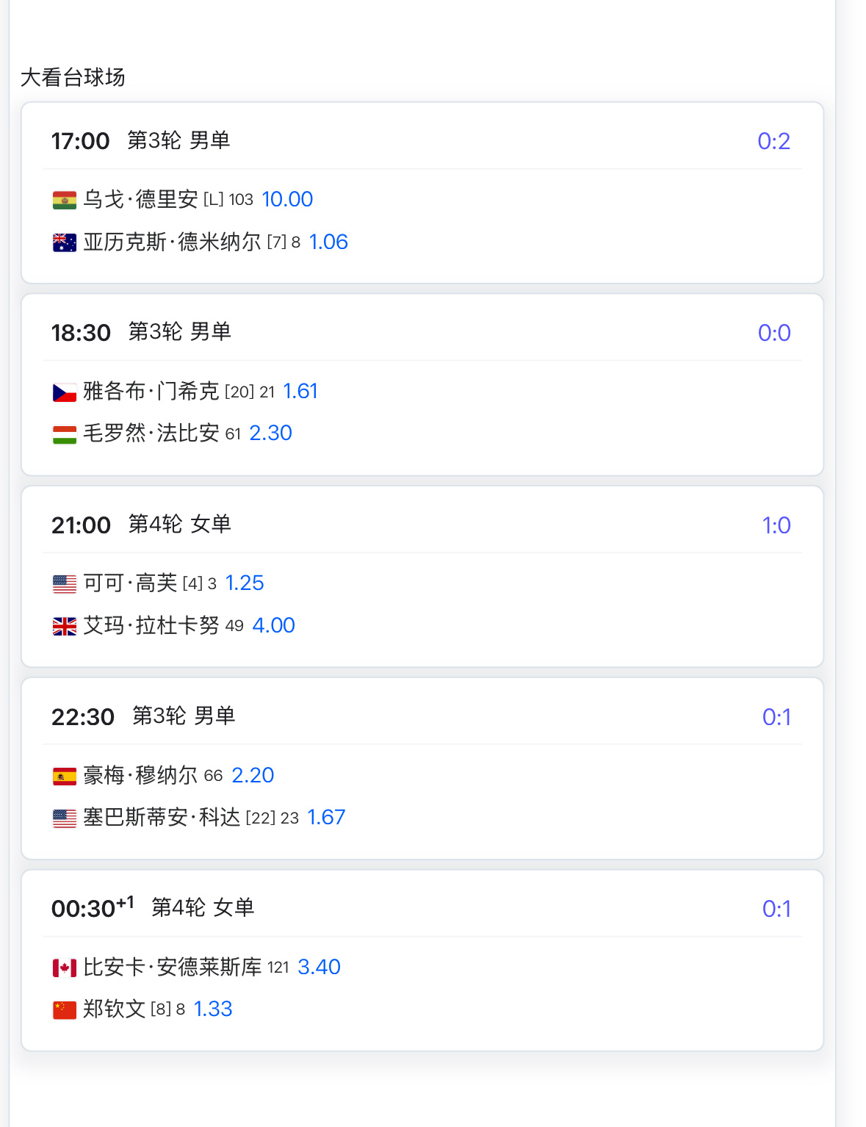The image size is (866, 1127).
Task: Click the Bolivia flag beside 乌戈·德里安
Action: coord(65,200)
